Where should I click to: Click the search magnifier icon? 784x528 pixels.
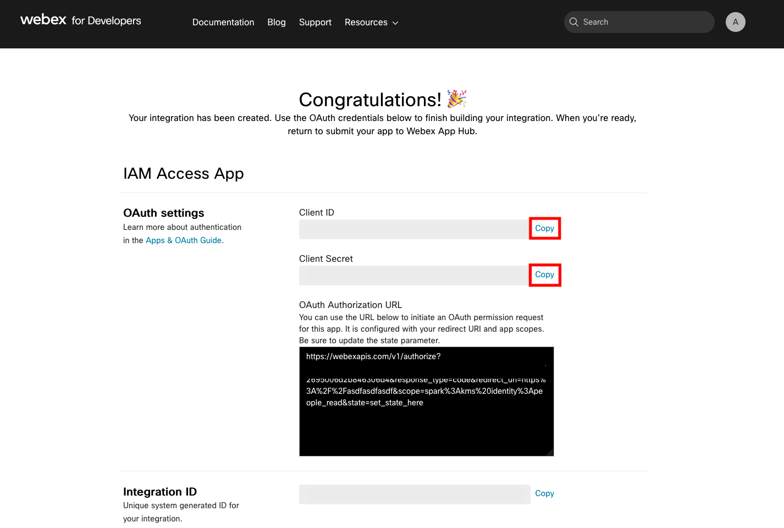point(574,22)
